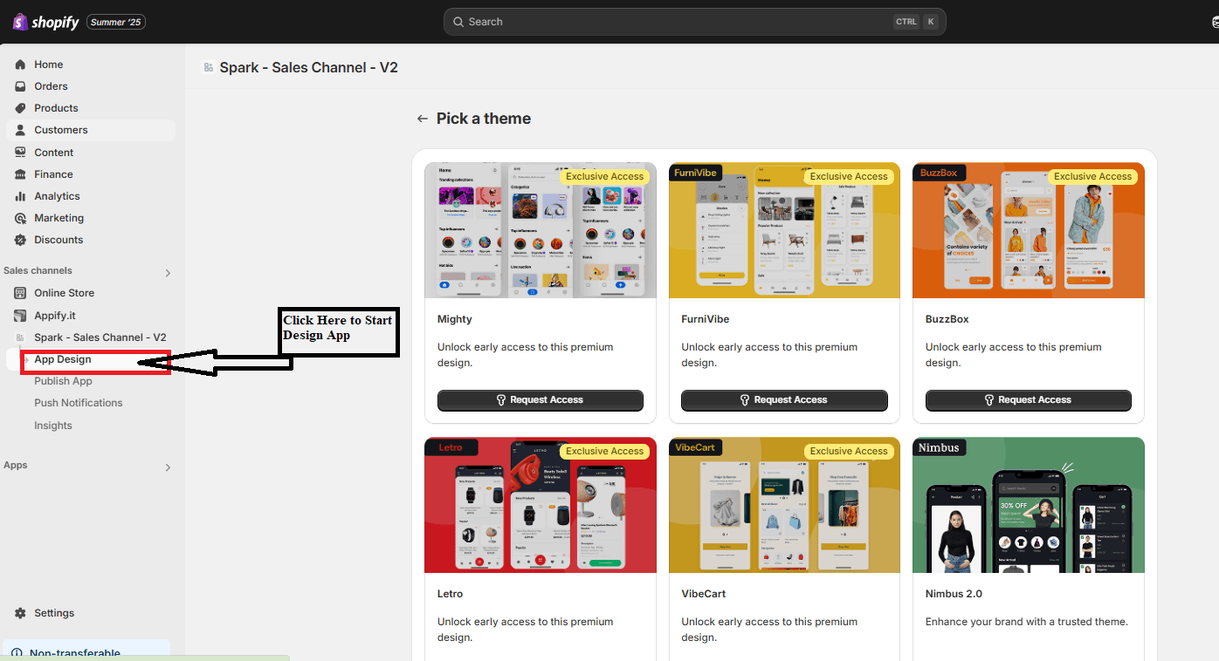Click the Search bar at top

click(693, 21)
